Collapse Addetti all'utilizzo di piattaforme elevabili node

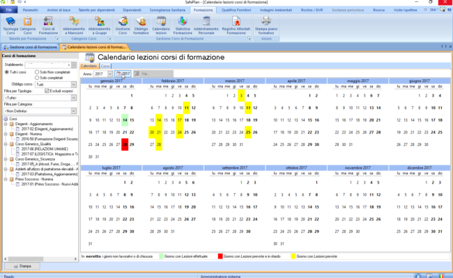[6, 169]
